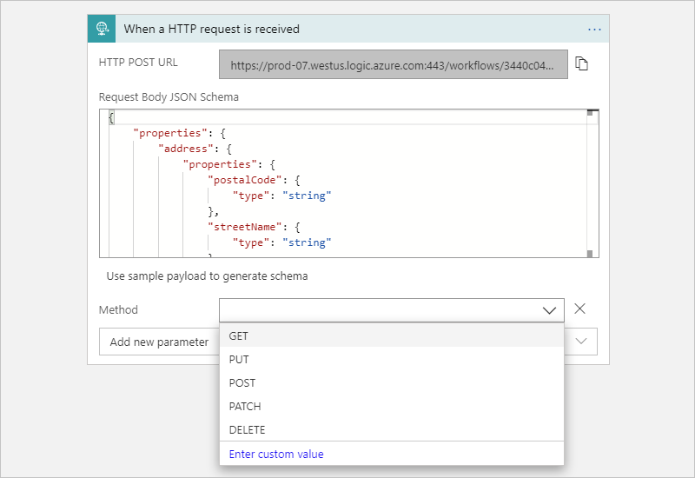
Task: Open the Add new parameter dropdown
Action: point(158,342)
